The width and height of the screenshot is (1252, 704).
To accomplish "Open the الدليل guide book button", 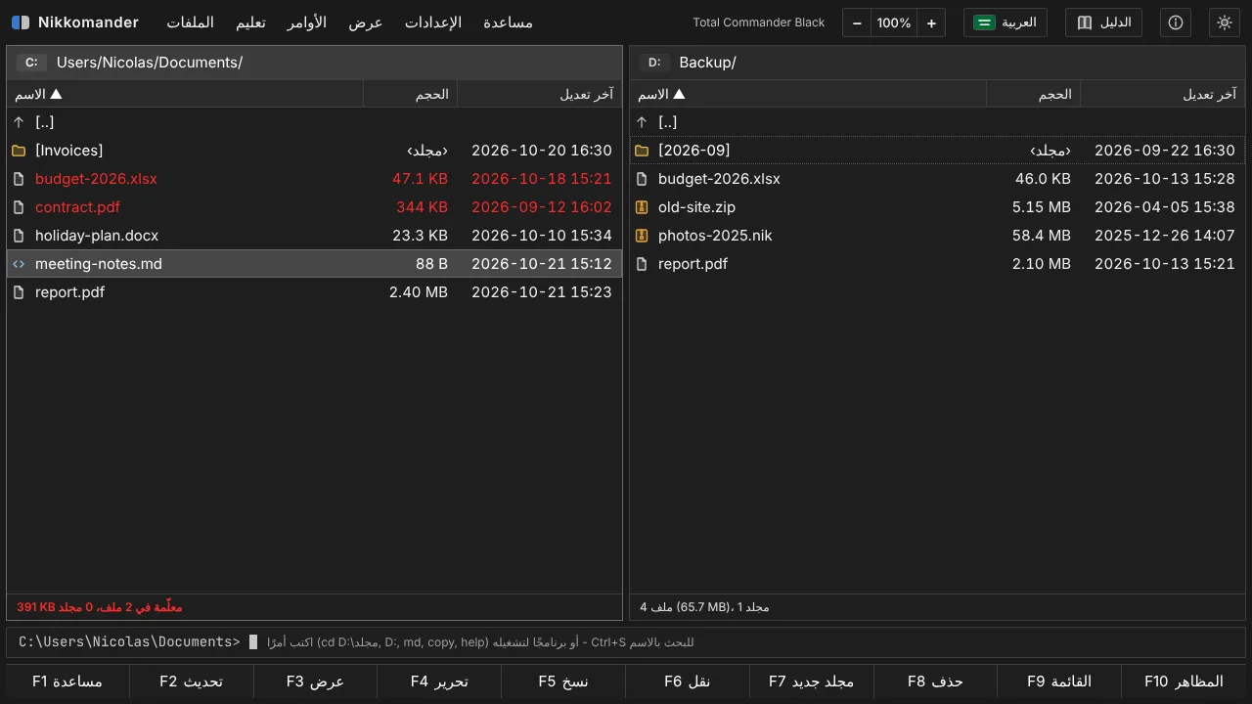I will pos(1103,22).
